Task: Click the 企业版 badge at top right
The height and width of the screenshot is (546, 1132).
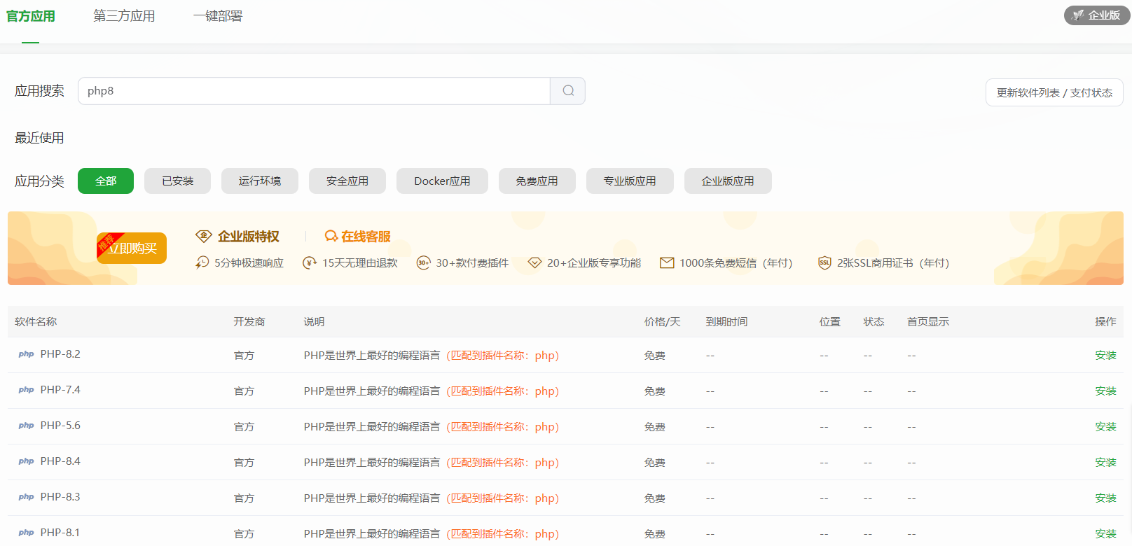Action: tap(1096, 15)
